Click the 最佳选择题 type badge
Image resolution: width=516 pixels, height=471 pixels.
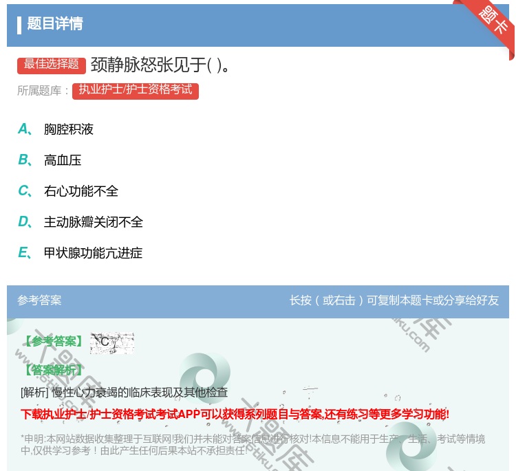click(52, 65)
